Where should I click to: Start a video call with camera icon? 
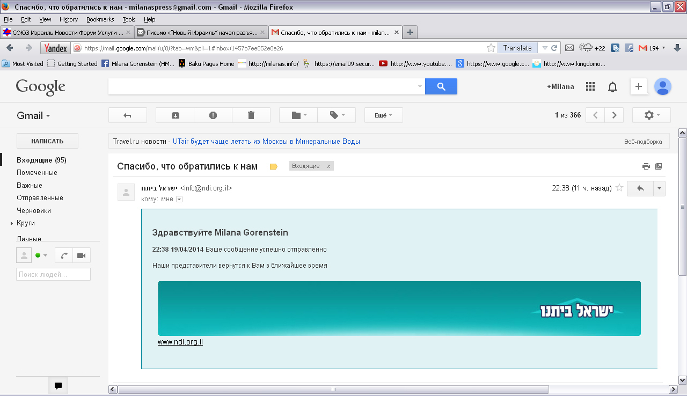click(x=82, y=255)
